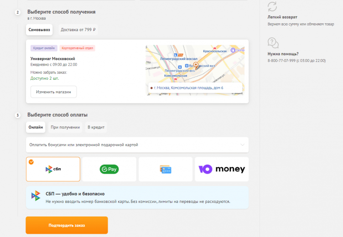Click the red dot beside the store address
The image size is (343, 237).
[x=151, y=88]
